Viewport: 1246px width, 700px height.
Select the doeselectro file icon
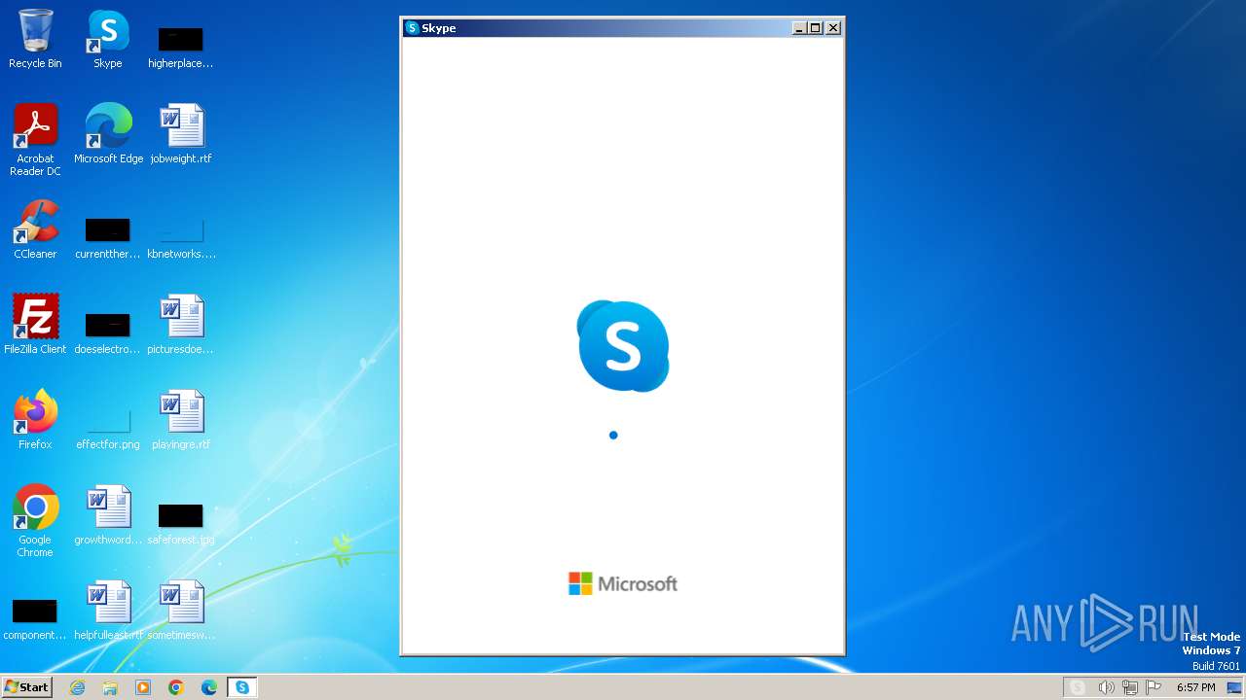[x=108, y=332]
